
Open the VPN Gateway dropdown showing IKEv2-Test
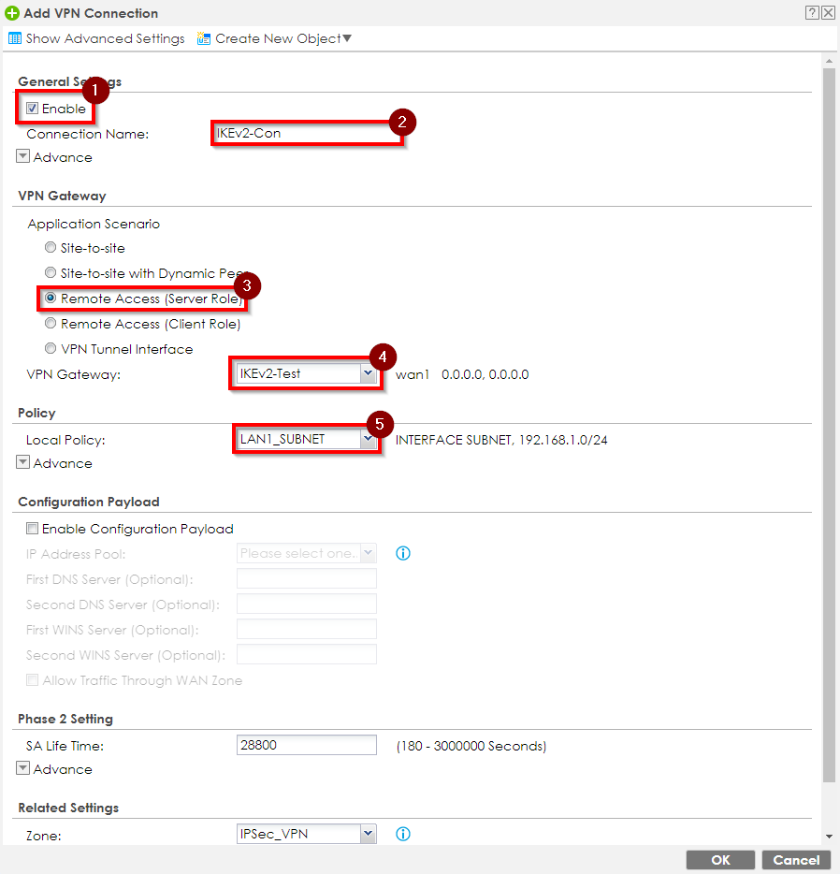click(368, 373)
